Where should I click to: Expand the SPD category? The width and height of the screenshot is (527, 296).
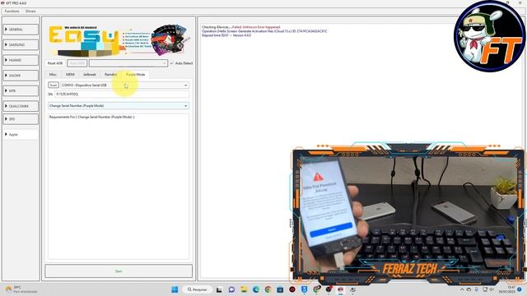tap(21, 119)
